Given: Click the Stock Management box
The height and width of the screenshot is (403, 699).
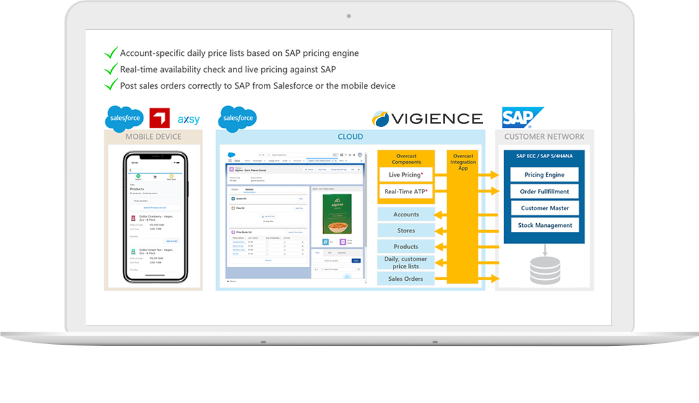Looking at the screenshot, I should (x=545, y=225).
